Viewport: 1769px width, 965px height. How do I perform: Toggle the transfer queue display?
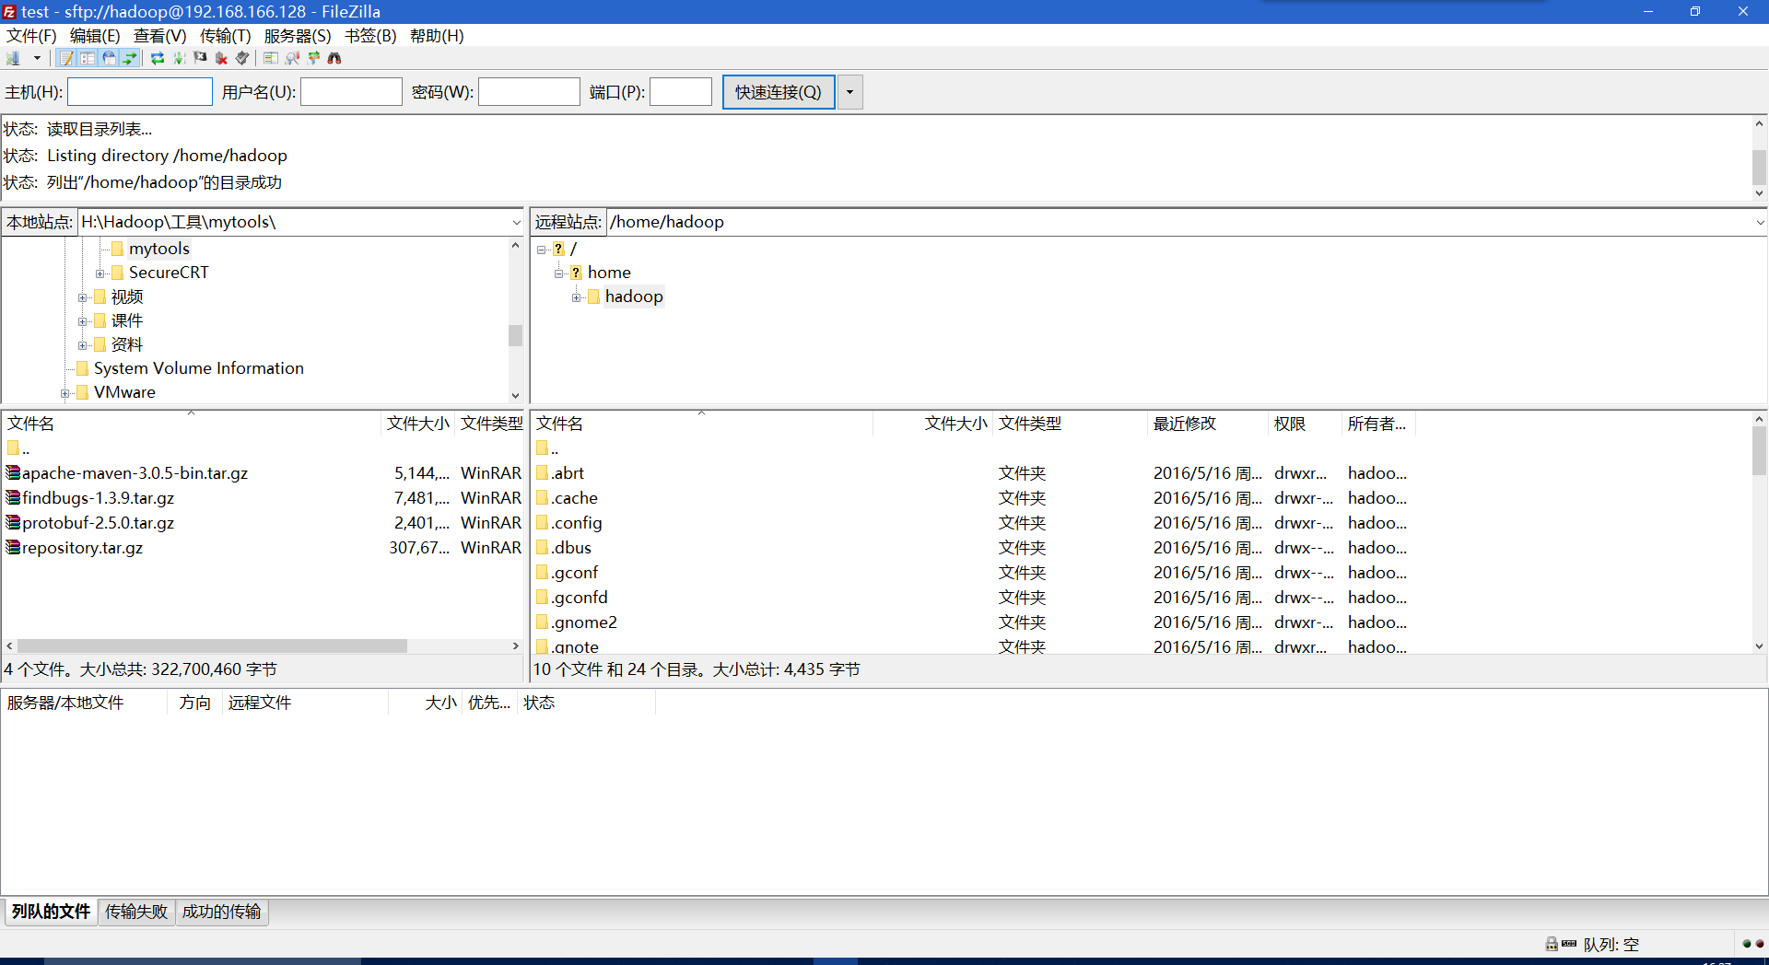[x=130, y=58]
